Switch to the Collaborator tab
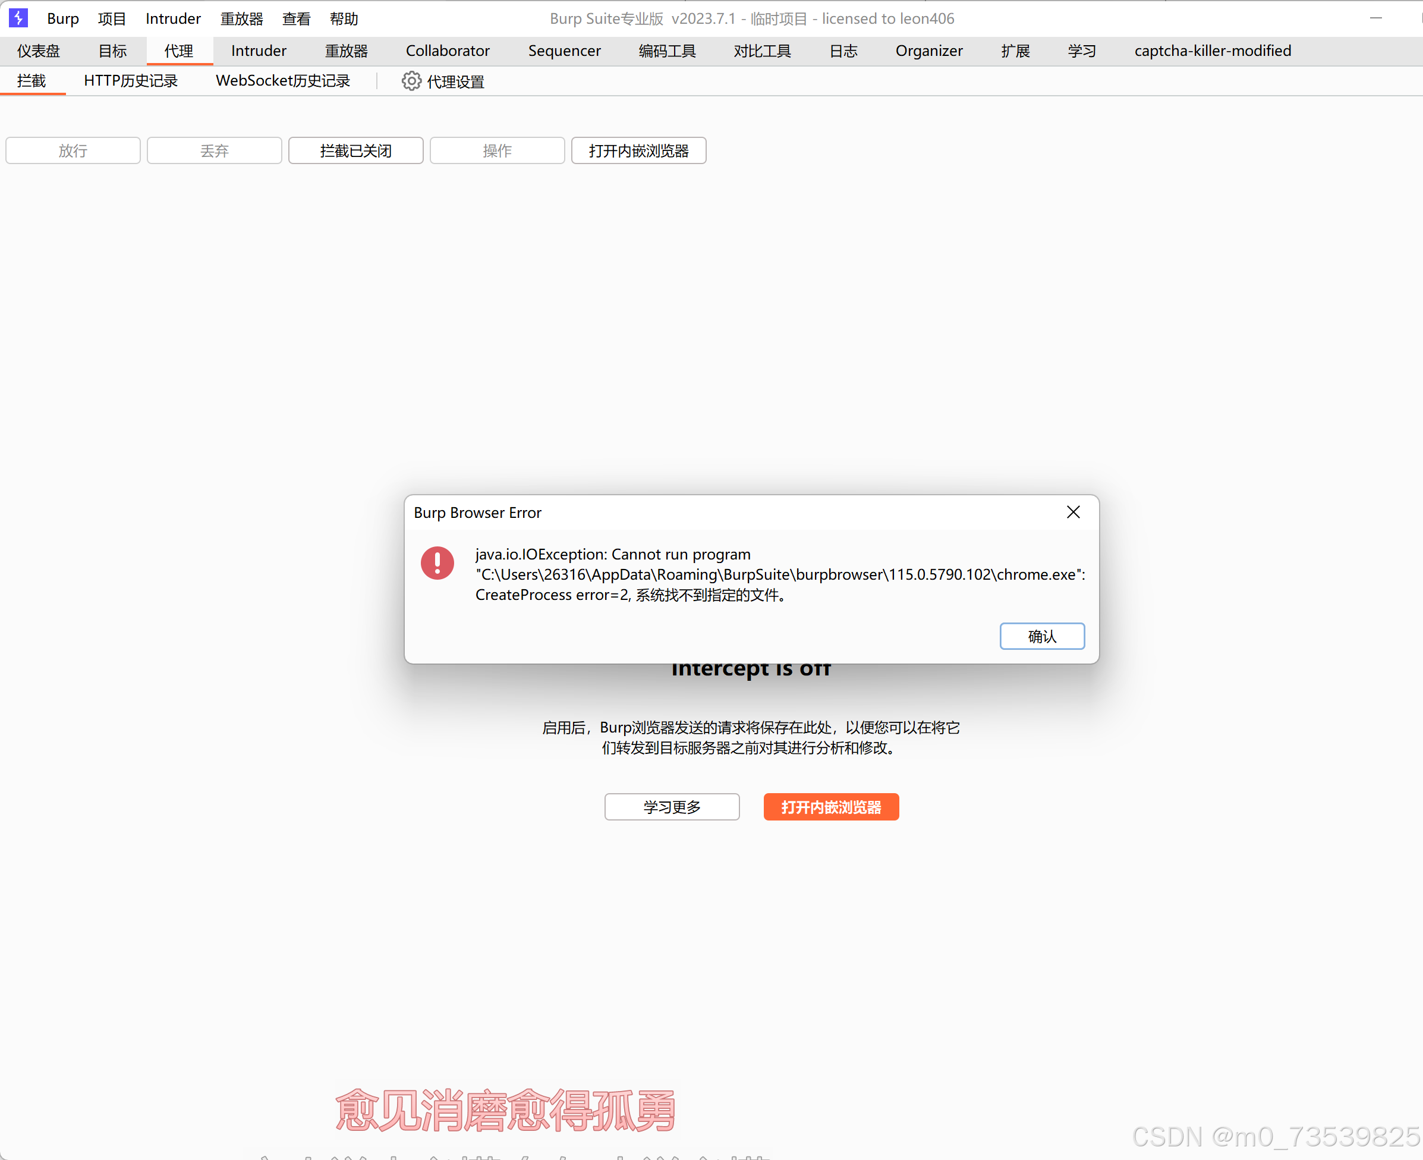Screen dimensions: 1423x1160 [448, 51]
